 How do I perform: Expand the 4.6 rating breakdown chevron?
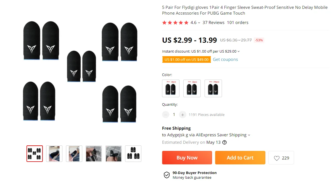pyautogui.click(x=199, y=23)
